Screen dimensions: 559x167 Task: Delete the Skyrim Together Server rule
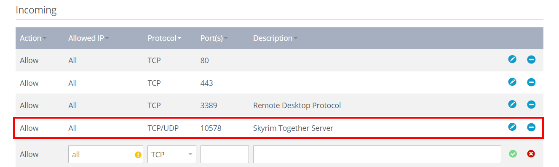click(x=531, y=127)
